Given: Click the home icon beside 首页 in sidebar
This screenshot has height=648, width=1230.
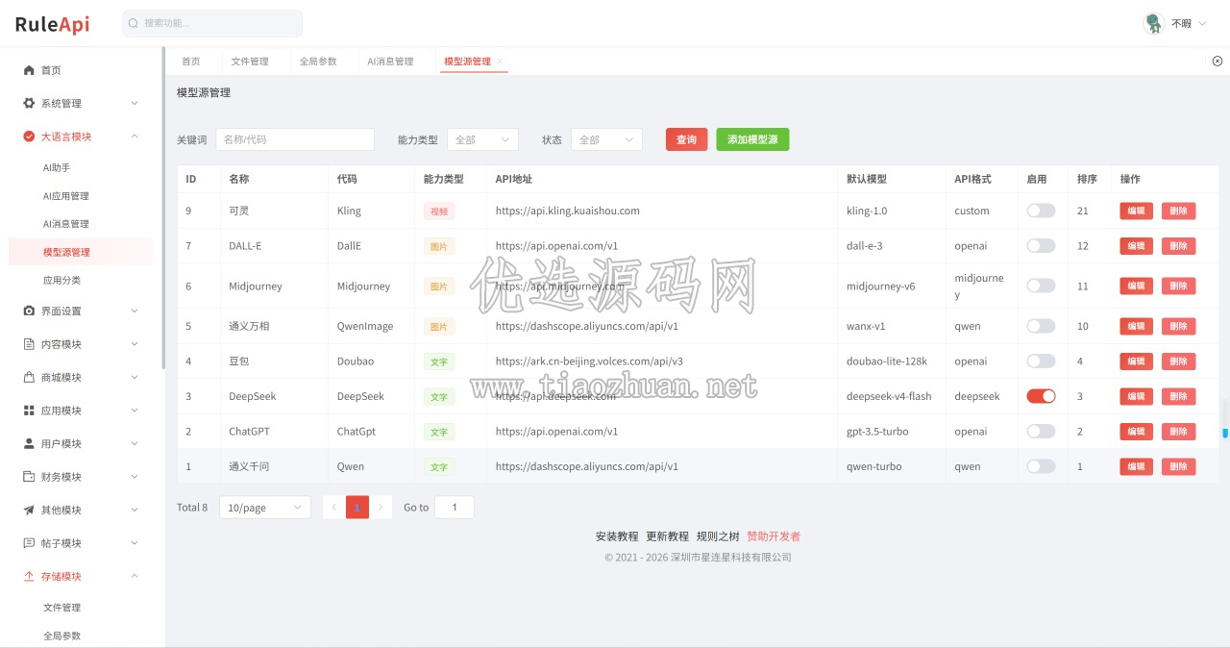Looking at the screenshot, I should 29,70.
